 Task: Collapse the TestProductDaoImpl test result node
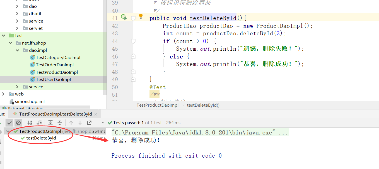point(8,131)
